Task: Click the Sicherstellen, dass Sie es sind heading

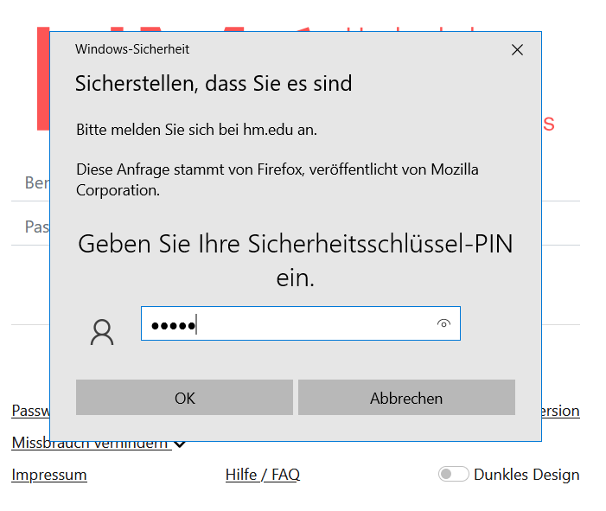Action: [214, 84]
